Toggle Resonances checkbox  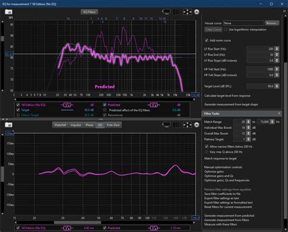[x=105, y=115]
